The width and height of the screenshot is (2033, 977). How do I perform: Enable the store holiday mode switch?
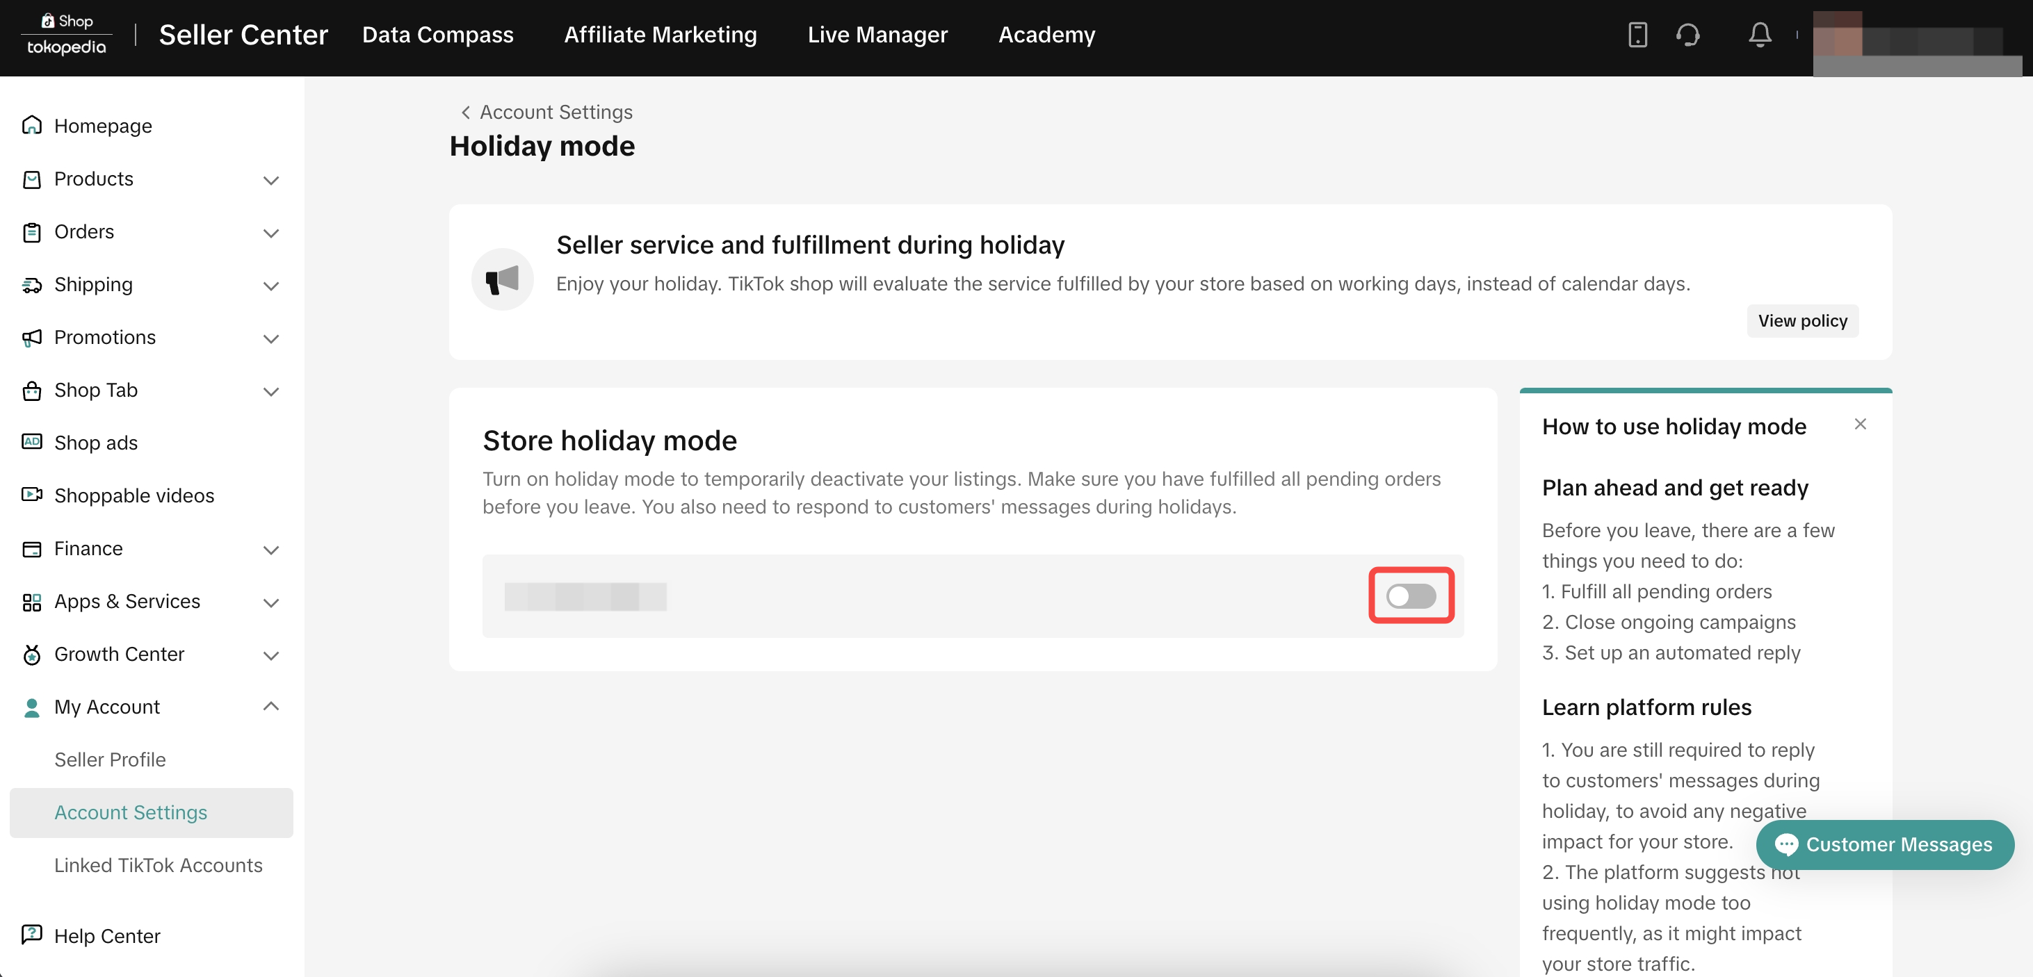(1410, 596)
